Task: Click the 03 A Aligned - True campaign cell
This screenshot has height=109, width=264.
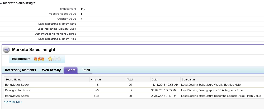Action: pos(212,90)
